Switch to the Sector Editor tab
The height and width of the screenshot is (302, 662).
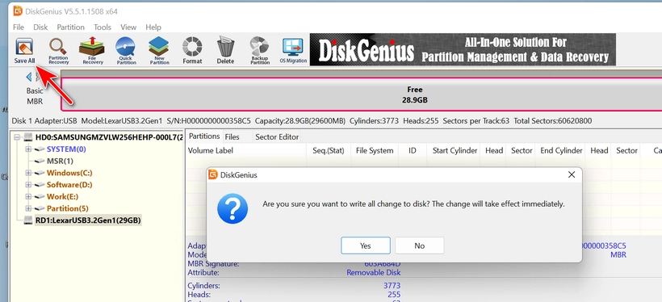click(x=277, y=136)
